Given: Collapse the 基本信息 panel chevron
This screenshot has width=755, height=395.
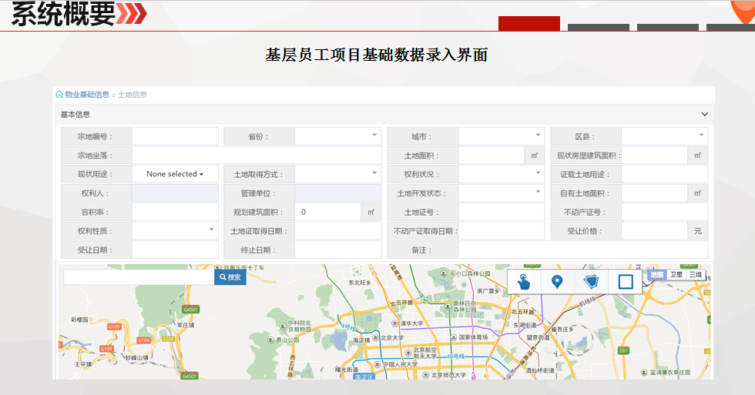Looking at the screenshot, I should click(x=704, y=115).
